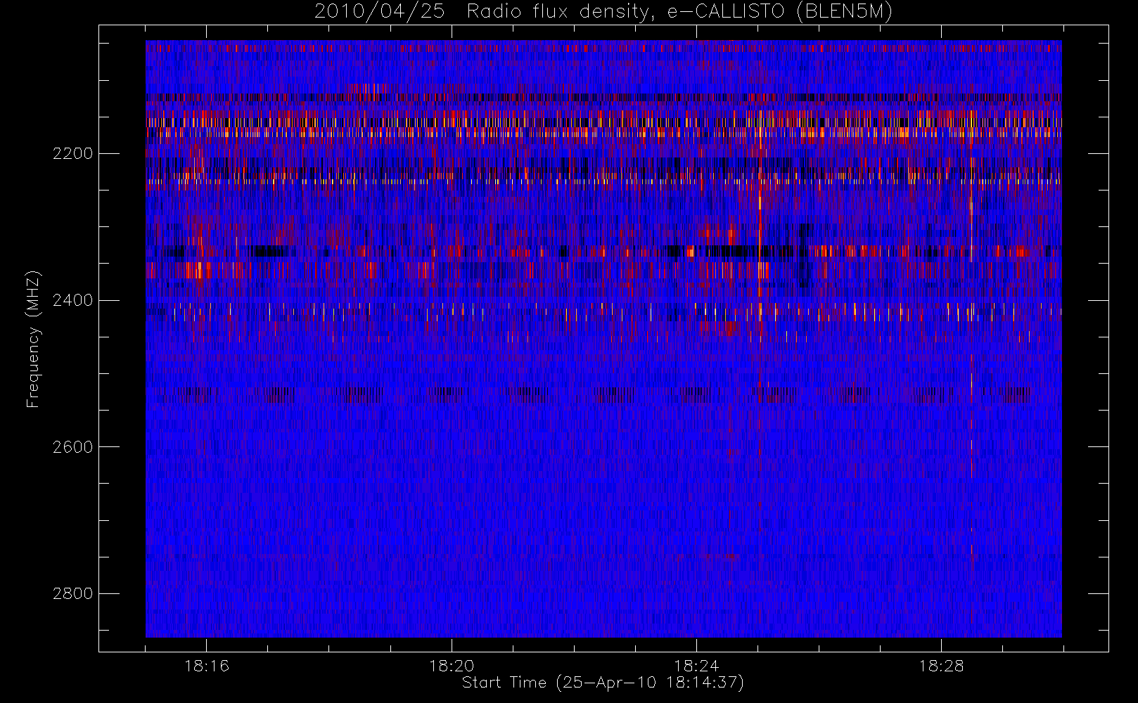Click the '18:28' time axis label
The width and height of the screenshot is (1138, 703).
[x=941, y=666]
